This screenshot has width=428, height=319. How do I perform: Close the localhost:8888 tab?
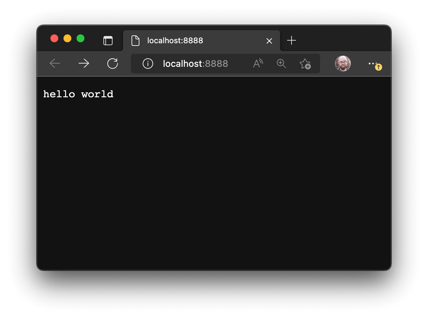click(x=269, y=41)
